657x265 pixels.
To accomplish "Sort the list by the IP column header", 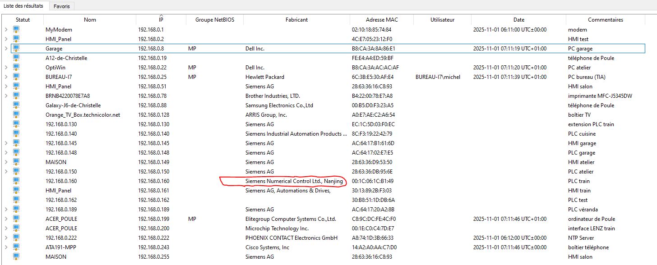I will click(161, 20).
